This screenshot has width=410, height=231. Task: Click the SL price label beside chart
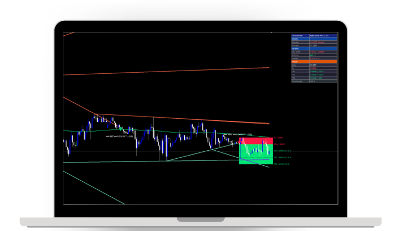(278, 137)
